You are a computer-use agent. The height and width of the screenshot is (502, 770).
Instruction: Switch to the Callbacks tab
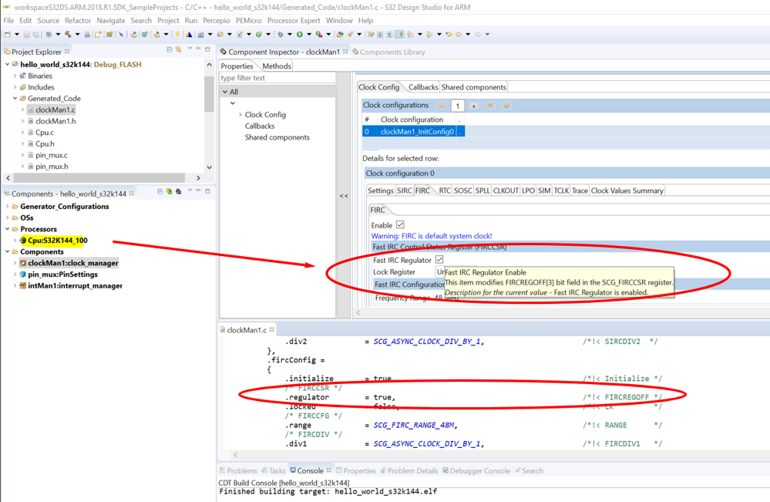coord(423,87)
